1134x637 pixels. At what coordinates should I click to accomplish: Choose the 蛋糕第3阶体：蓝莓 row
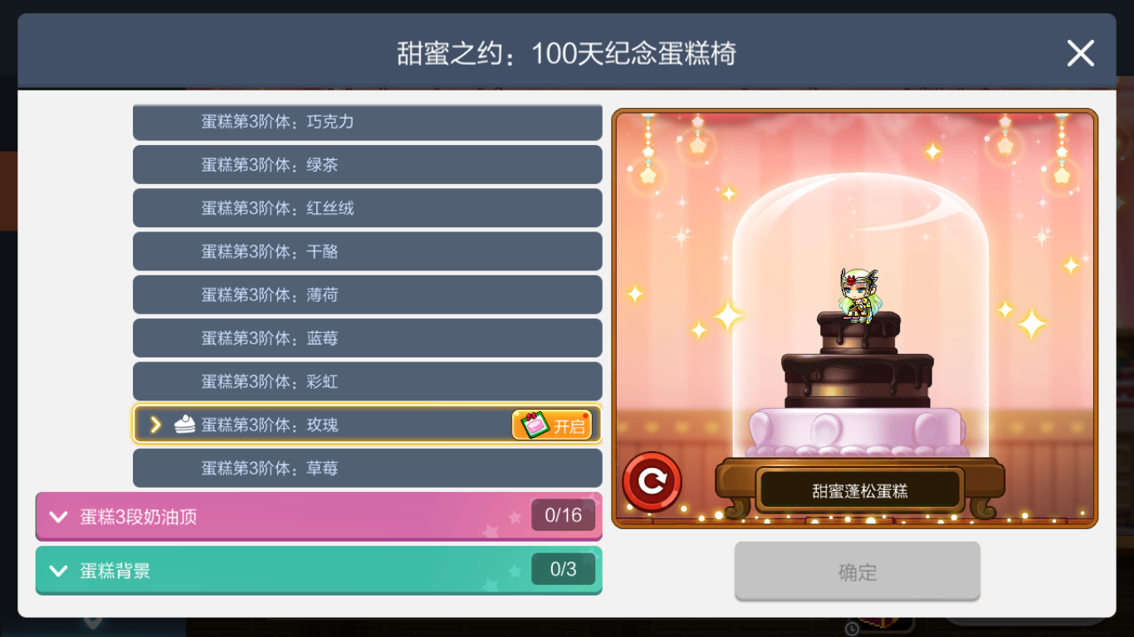[x=368, y=338]
